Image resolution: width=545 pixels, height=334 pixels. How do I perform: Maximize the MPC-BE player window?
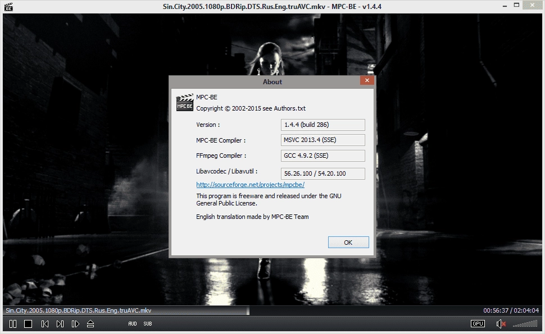point(516,5)
